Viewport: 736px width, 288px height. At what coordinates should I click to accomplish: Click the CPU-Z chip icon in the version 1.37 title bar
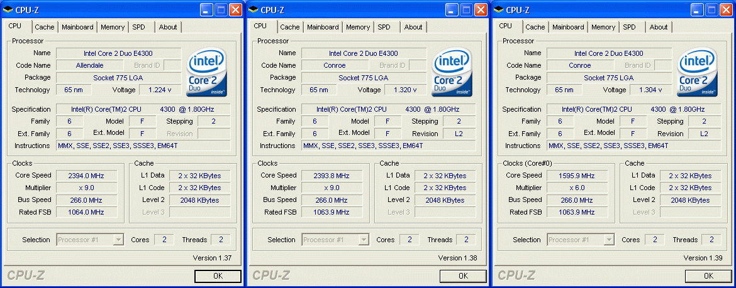click(x=8, y=9)
